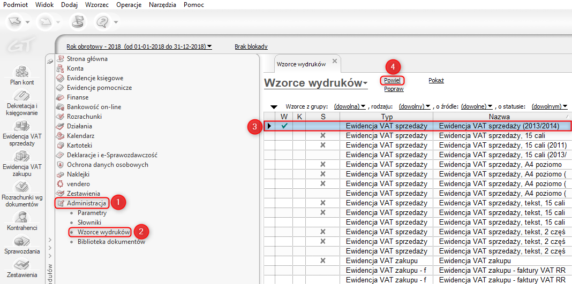Viewport: 572px width, 284px height.
Task: Open the Plan kont module icon
Action: coord(22,71)
